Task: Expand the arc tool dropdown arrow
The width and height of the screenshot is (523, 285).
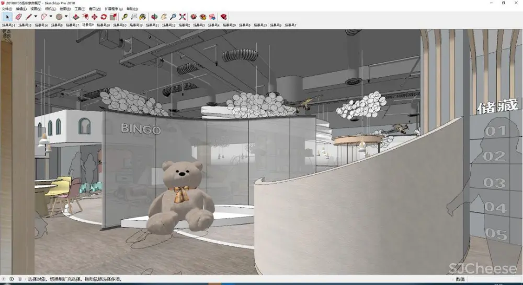Action: pos(51,17)
